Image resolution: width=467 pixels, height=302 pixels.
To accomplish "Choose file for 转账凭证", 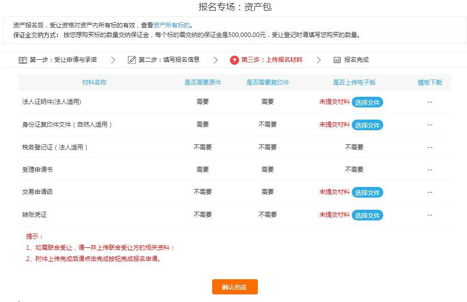I will coord(367,215).
